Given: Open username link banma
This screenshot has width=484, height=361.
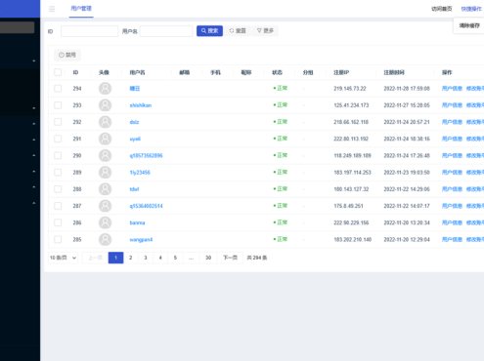Looking at the screenshot, I should (x=137, y=222).
